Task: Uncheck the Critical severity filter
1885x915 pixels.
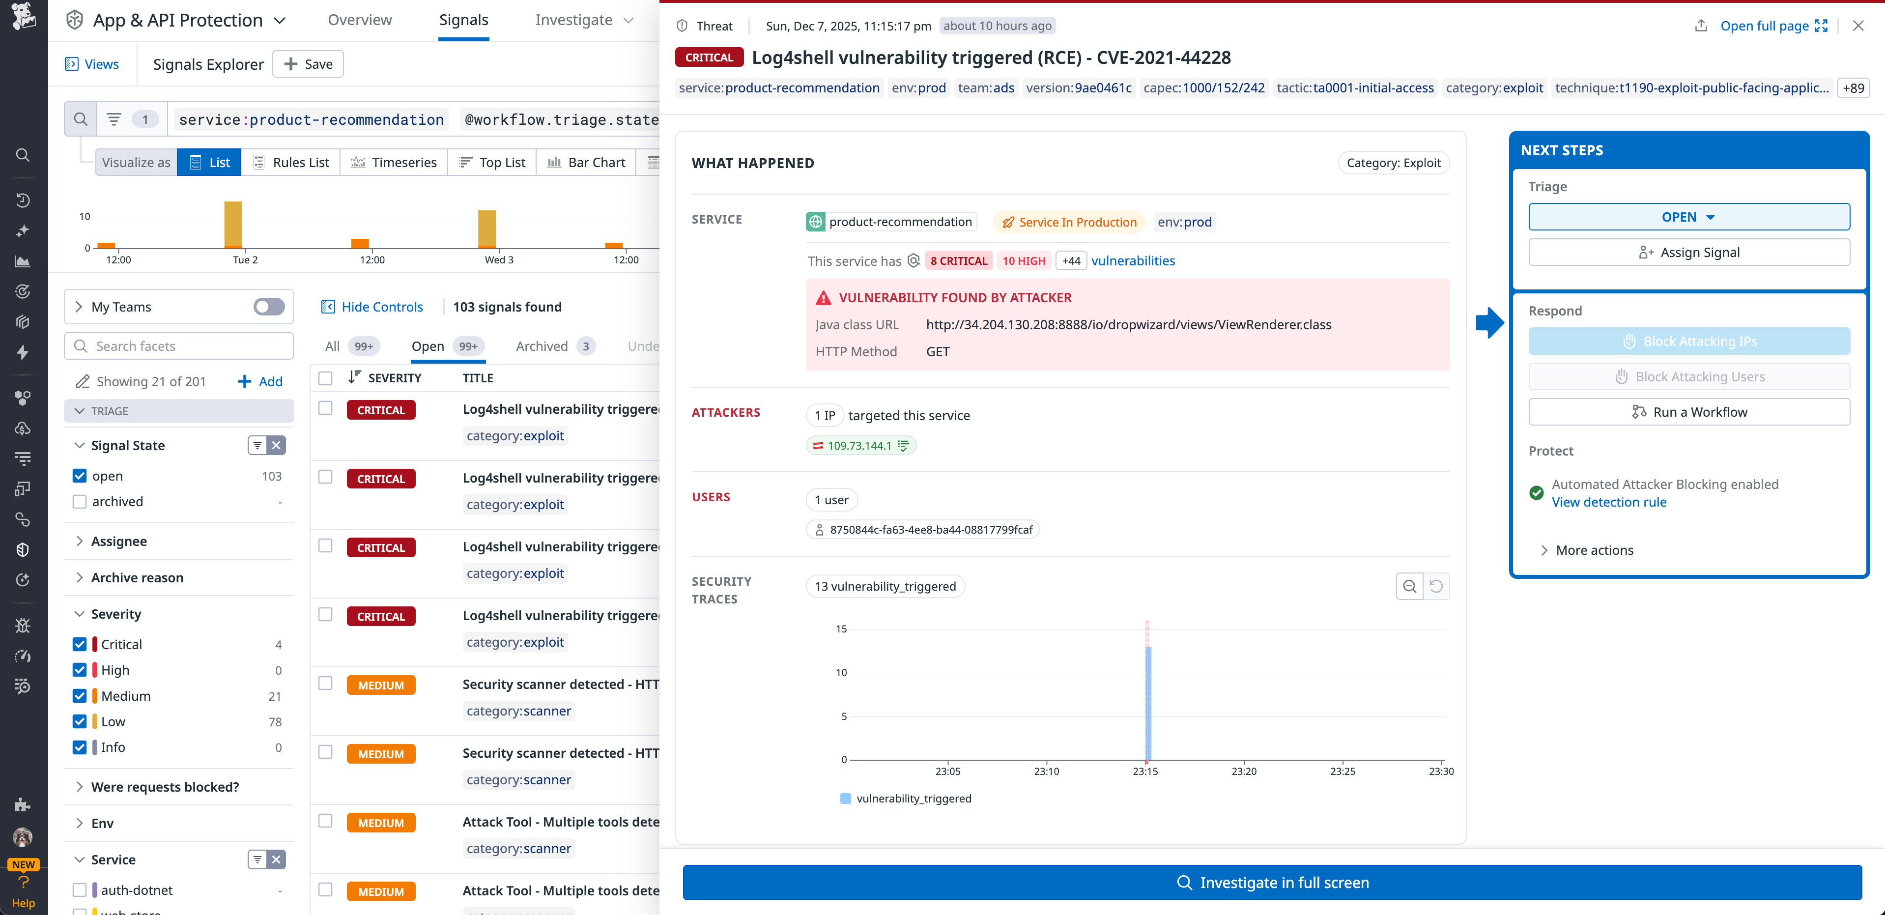Action: 79,644
